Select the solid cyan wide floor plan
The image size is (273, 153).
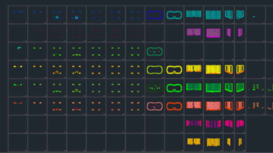[213, 15]
